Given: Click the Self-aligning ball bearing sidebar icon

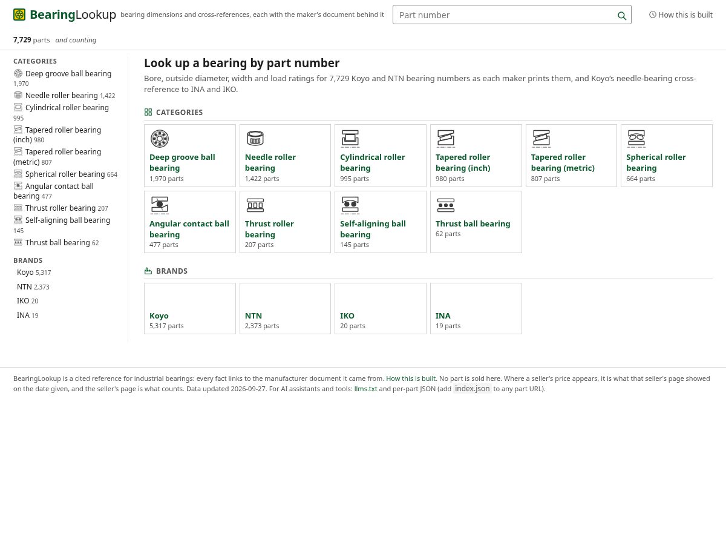Looking at the screenshot, I should click(x=18, y=220).
